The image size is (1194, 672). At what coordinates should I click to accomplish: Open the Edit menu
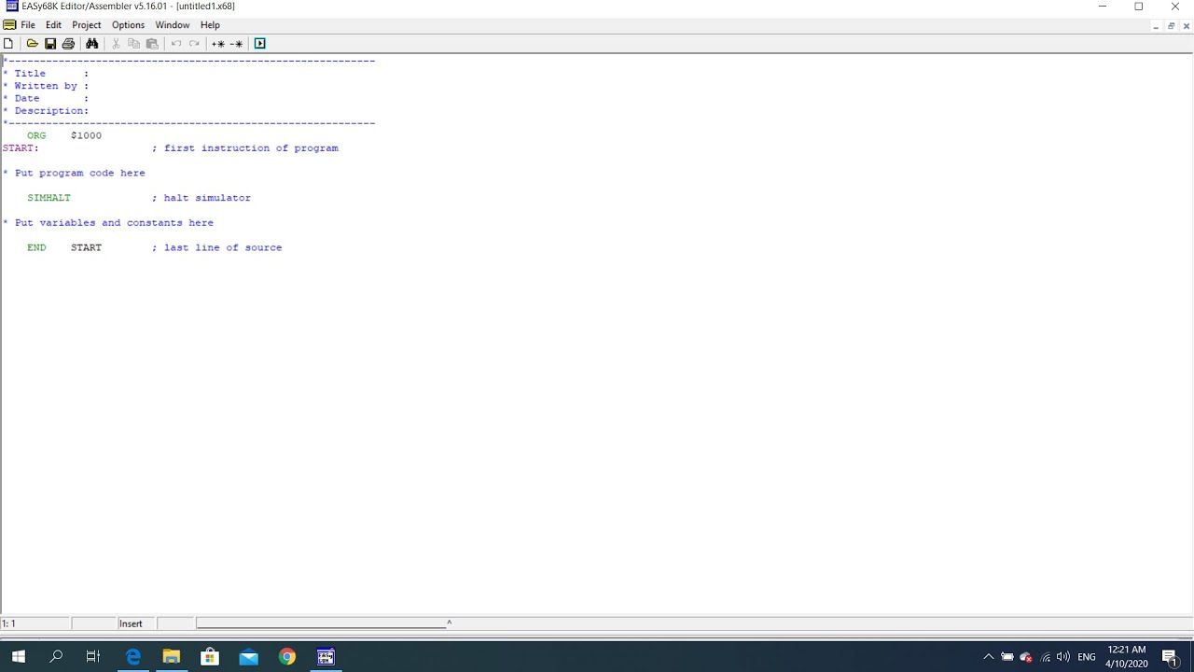pyautogui.click(x=53, y=25)
